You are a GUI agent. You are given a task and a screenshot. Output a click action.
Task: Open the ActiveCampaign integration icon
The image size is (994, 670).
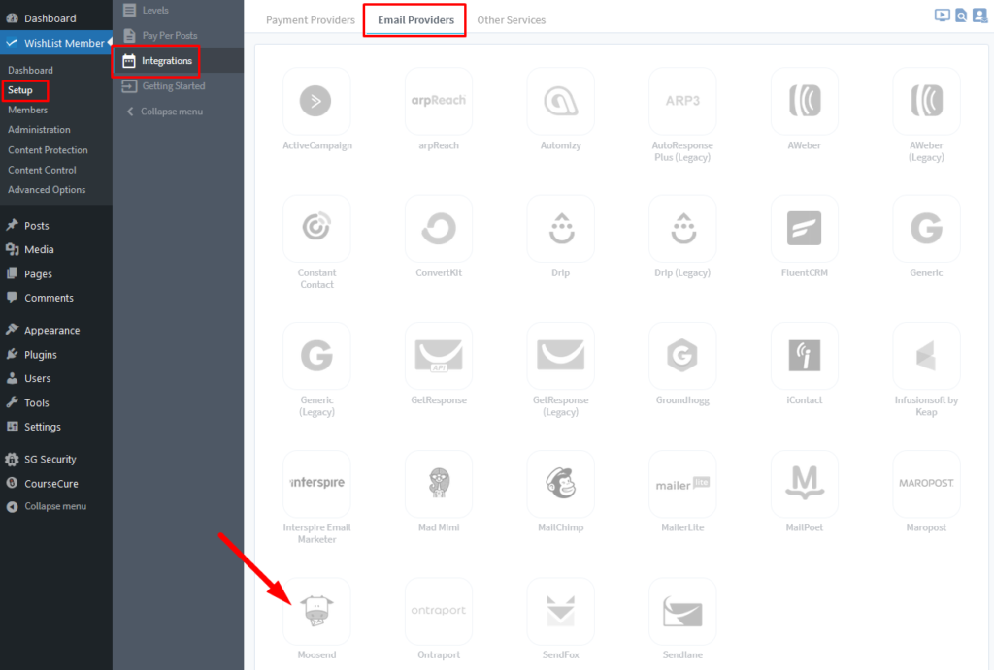click(316, 101)
